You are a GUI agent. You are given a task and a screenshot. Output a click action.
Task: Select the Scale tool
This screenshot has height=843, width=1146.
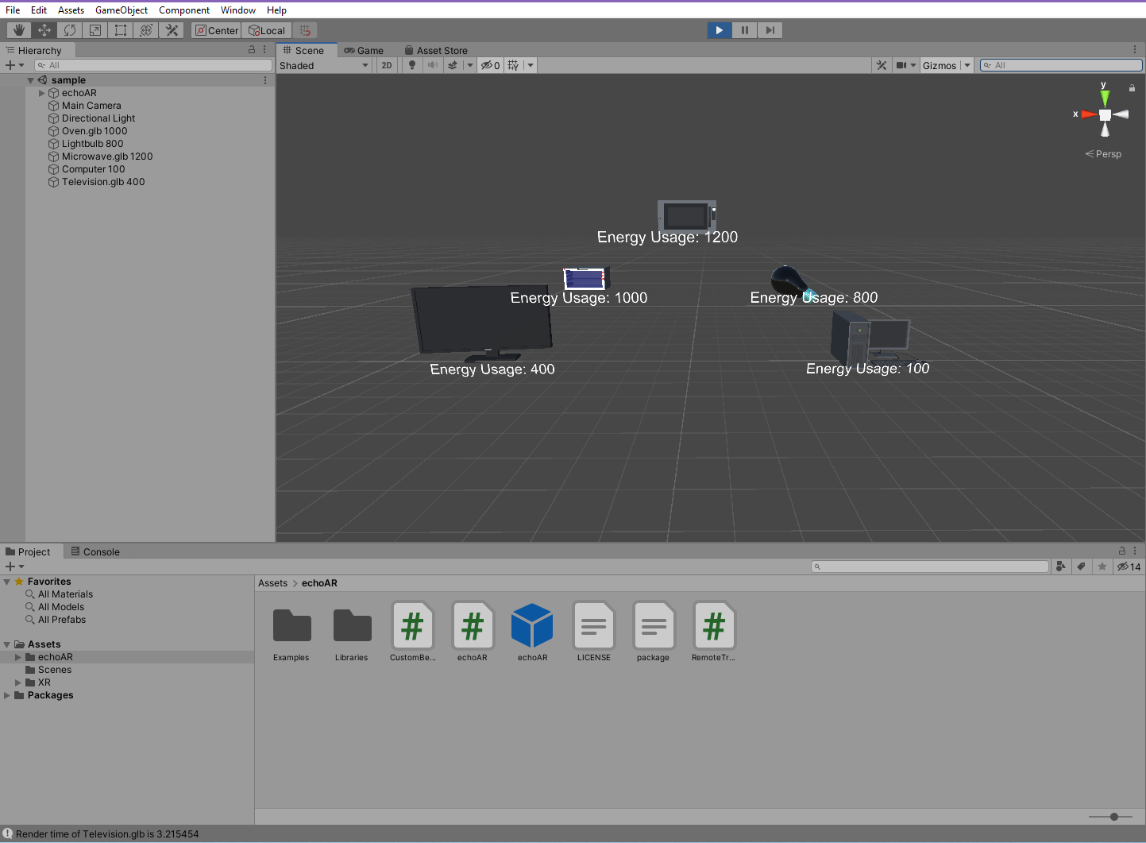click(95, 30)
